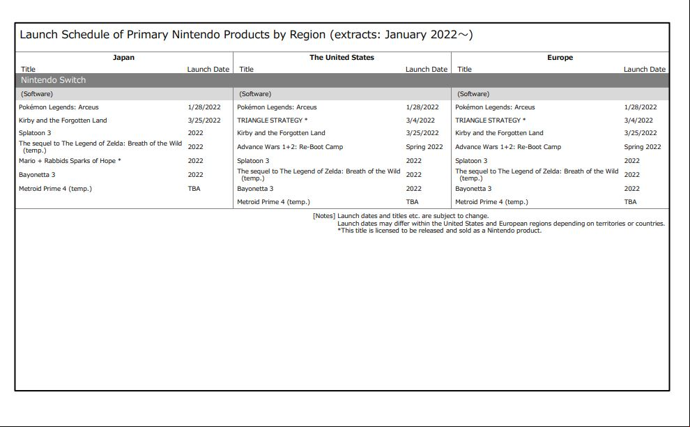Select 'Kirby and the Forgotten Land' in Europe list

(x=499, y=133)
